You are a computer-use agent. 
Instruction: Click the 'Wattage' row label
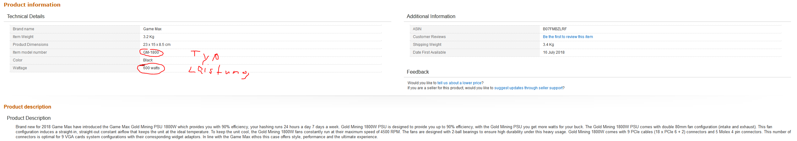20,68
